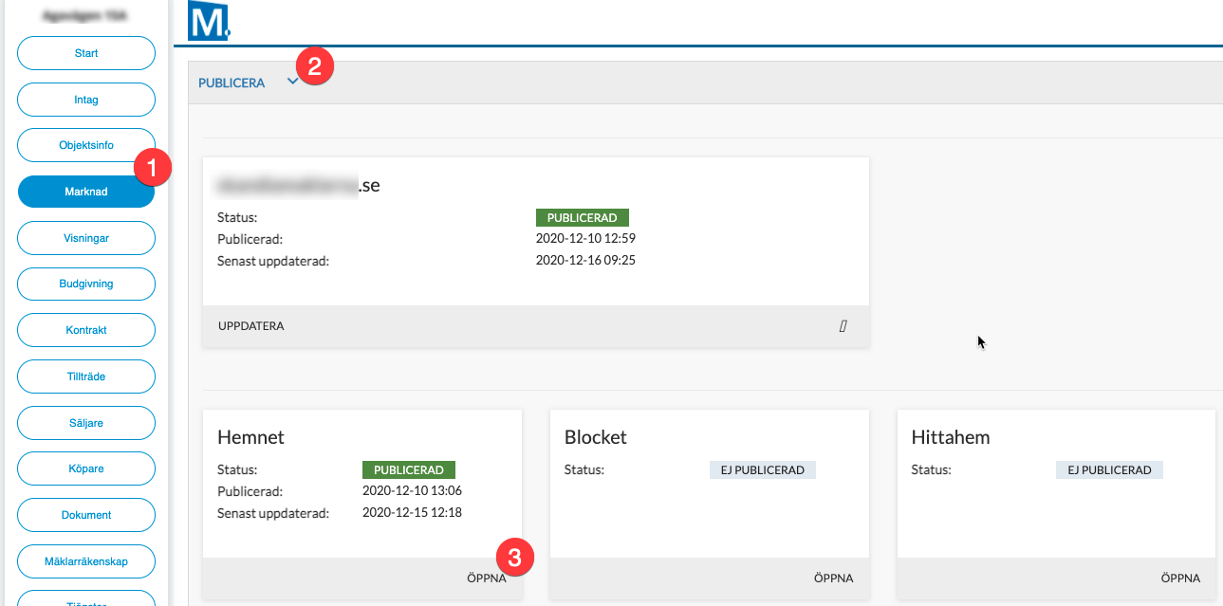The width and height of the screenshot is (1223, 606).
Task: Open the Dokument section
Action: (86, 515)
